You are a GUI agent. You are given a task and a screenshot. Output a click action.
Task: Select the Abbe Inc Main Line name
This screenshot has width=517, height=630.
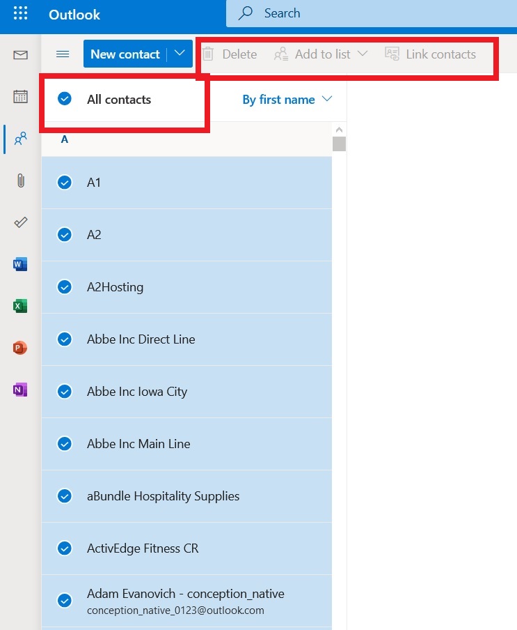coord(138,443)
